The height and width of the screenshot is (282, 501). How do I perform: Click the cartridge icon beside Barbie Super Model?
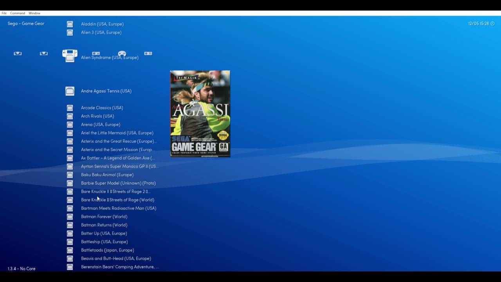point(70,183)
